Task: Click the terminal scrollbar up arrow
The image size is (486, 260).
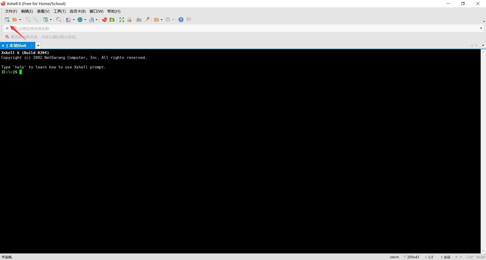Action: tap(483, 52)
